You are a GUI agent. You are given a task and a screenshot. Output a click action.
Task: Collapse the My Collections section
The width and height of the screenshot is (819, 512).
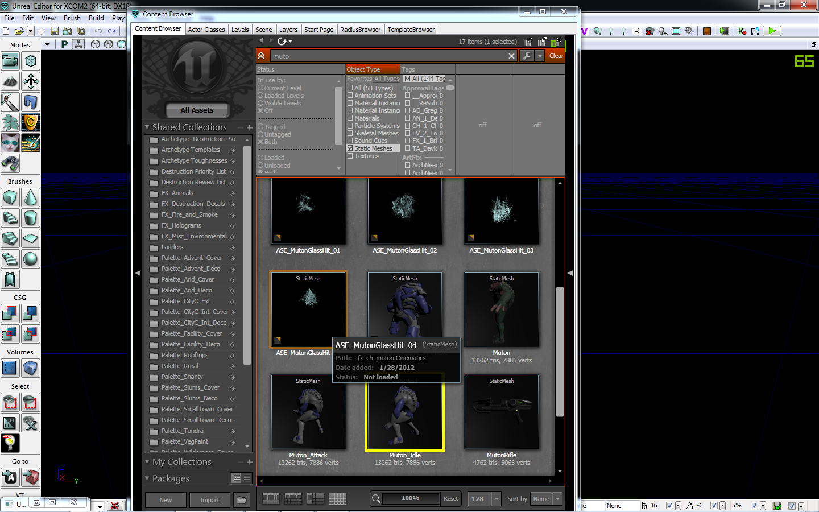click(x=147, y=461)
